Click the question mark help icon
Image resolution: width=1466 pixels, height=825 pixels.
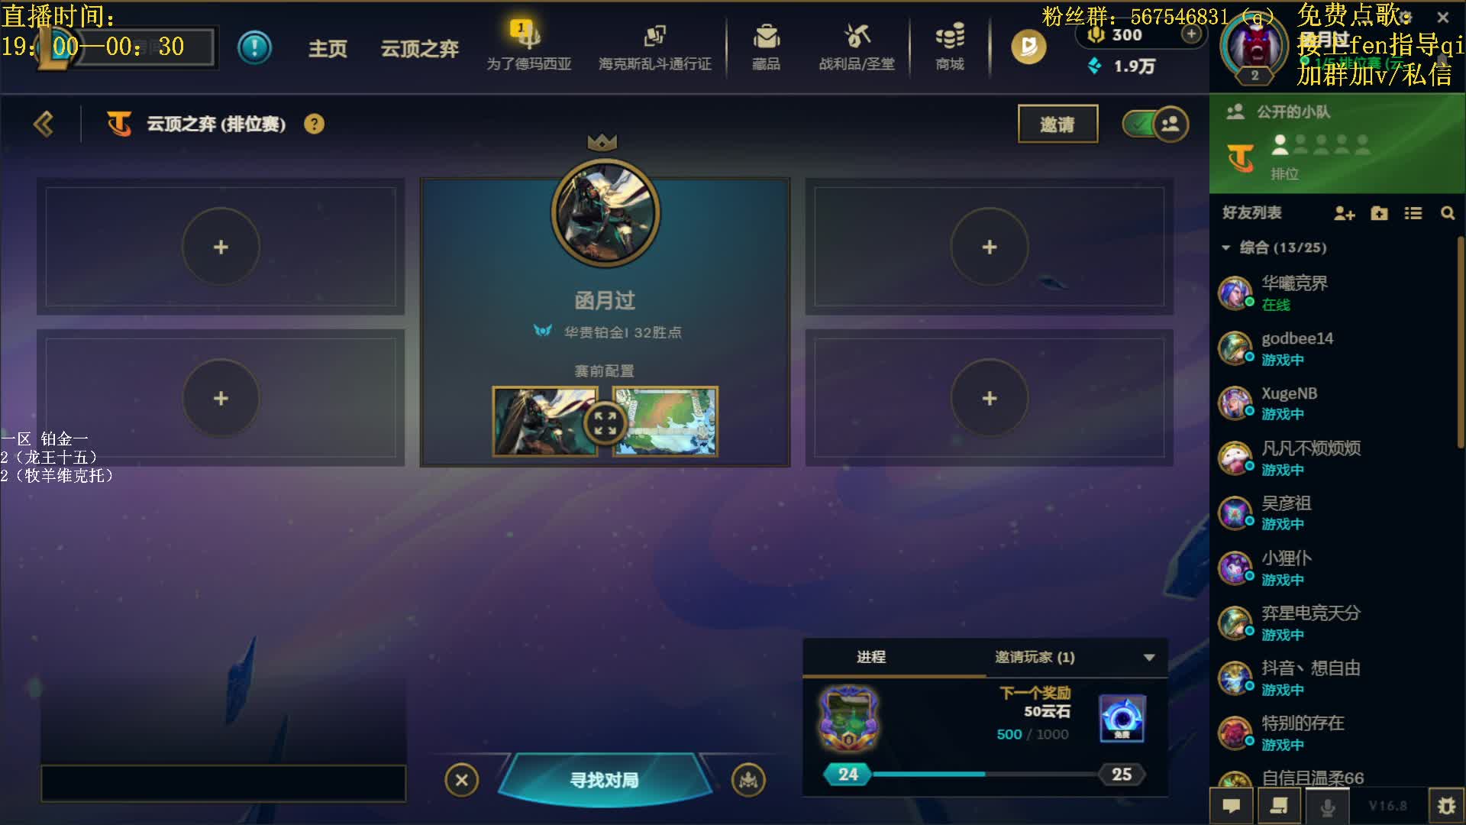pos(314,124)
